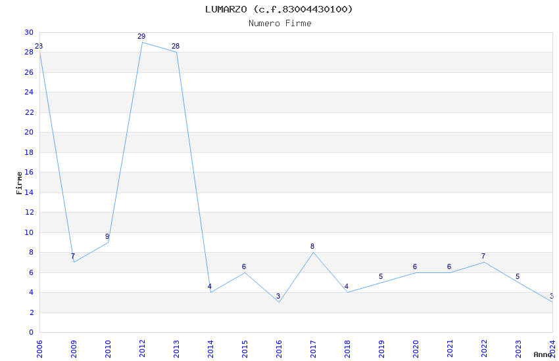Click x-axis year label "2006"
The width and height of the screenshot is (559, 361).
[x=39, y=349]
